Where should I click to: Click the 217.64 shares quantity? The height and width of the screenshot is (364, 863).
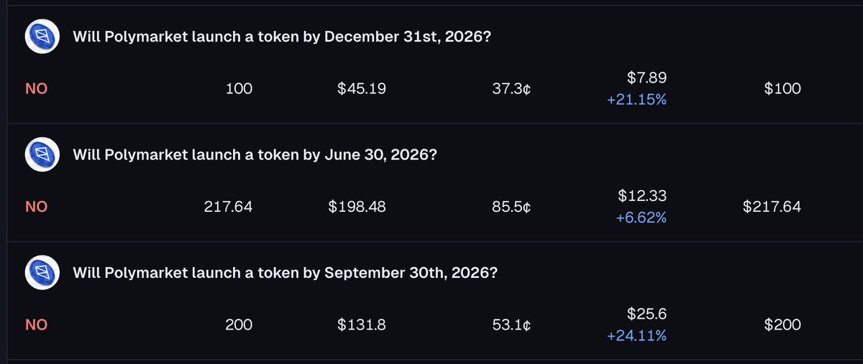(228, 207)
